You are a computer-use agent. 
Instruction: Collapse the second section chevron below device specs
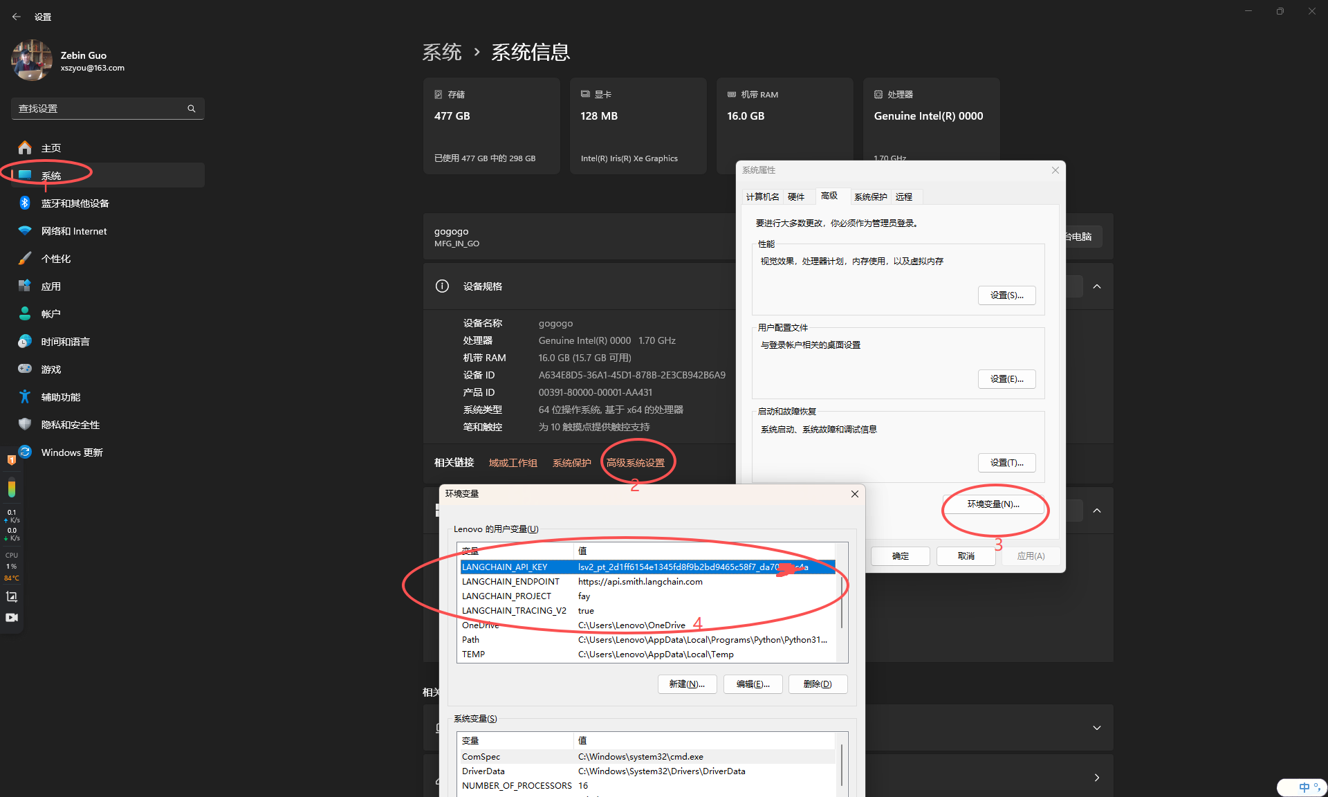(1097, 511)
